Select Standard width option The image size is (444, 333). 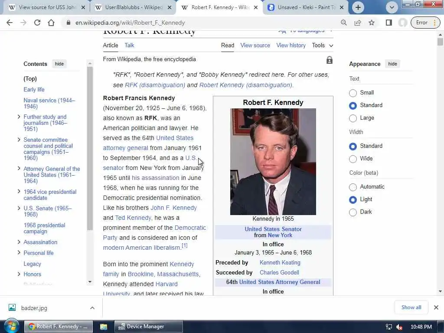pos(353,146)
